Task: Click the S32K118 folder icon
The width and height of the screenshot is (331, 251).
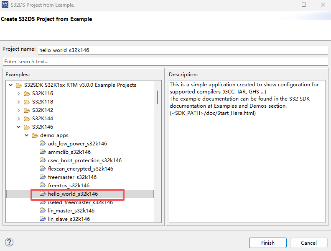Action: (x=27, y=102)
